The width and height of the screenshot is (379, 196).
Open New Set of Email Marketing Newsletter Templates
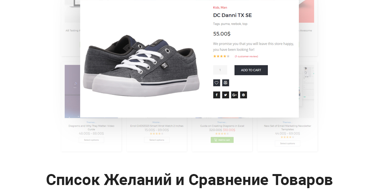pos(287,127)
